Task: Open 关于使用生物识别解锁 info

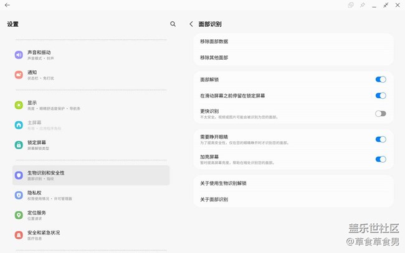Action: [293, 183]
